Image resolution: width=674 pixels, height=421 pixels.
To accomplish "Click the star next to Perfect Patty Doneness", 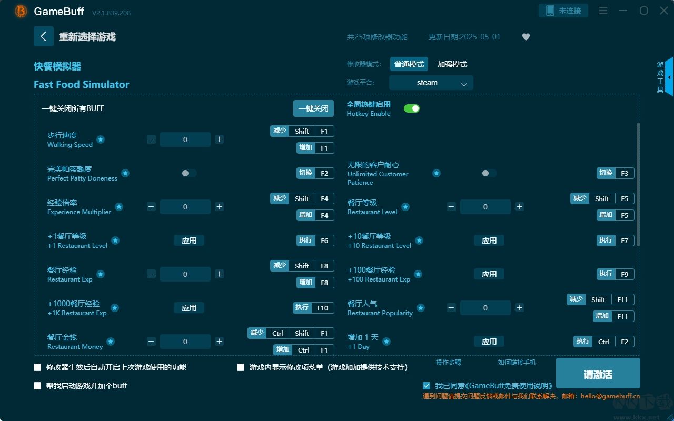I will 125,173.
